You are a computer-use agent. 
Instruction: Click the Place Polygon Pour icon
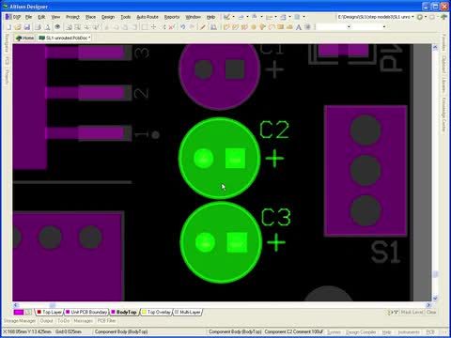coord(289,27)
